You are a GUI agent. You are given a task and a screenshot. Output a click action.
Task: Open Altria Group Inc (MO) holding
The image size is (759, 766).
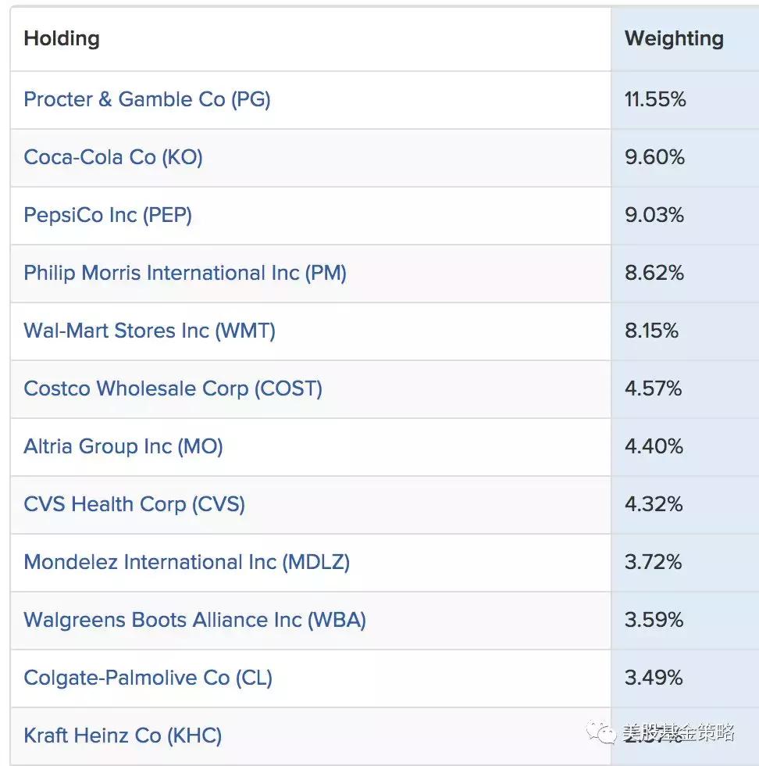point(123,447)
